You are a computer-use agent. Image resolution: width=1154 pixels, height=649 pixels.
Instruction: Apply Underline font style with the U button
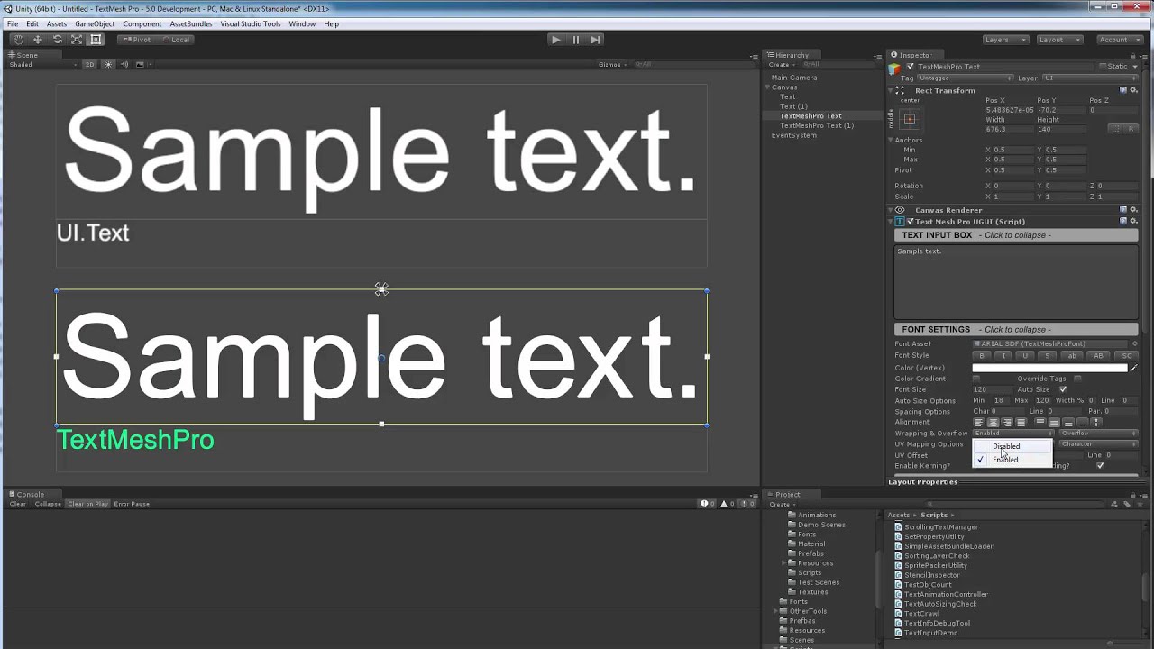1025,356
